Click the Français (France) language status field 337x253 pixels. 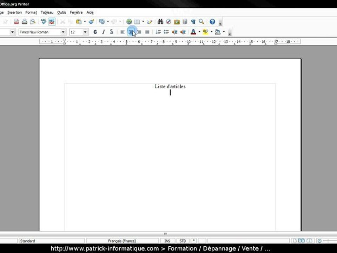(122, 241)
